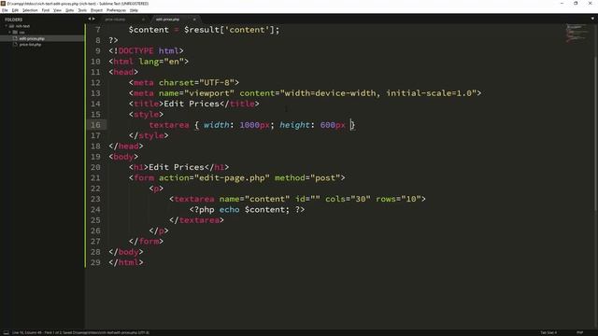598x336 pixels.
Task: Change Tab Size in status bar
Action: pos(548,332)
